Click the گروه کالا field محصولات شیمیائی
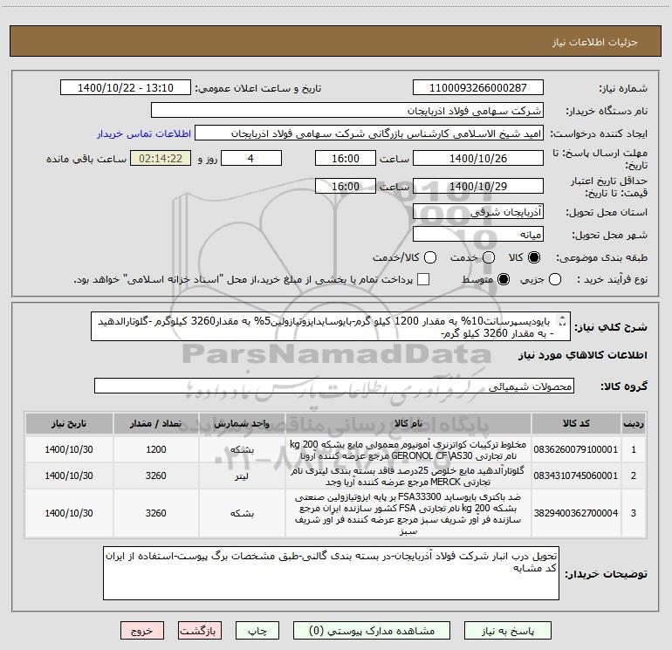Image resolution: width=672 pixels, height=650 pixels. (x=334, y=386)
